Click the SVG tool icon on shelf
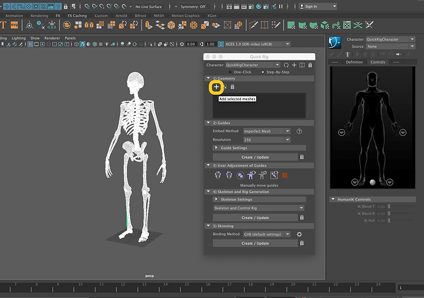 coord(14,25)
